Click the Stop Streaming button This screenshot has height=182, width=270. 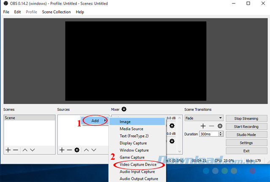pyautogui.click(x=246, y=118)
